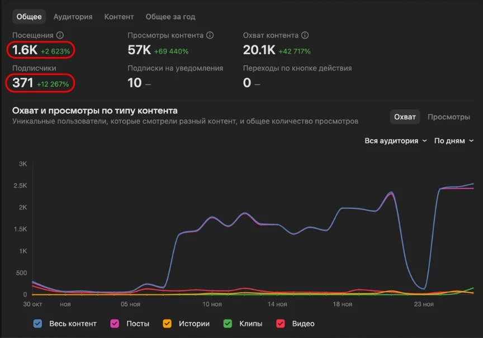Screen dimensions: 483x338
Task: Click the 2.5K y-axis label
Action: [x=20, y=185]
